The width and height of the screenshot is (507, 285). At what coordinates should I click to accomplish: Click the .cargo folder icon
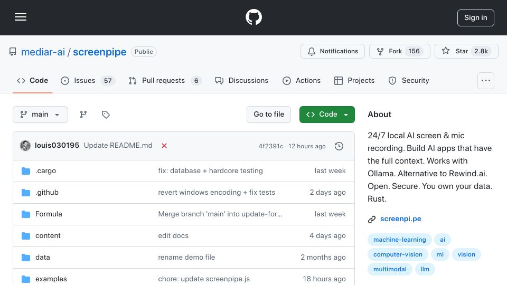click(x=26, y=171)
